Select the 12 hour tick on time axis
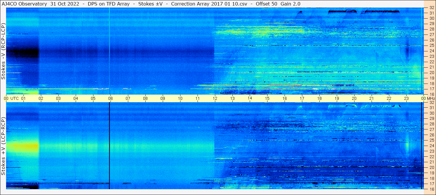 [x=215, y=98]
